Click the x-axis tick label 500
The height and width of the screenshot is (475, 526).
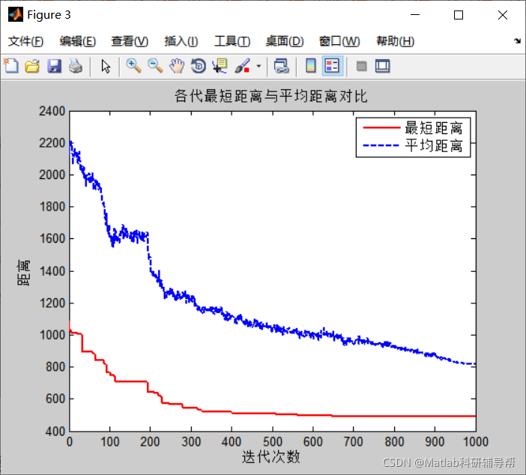pos(273,442)
